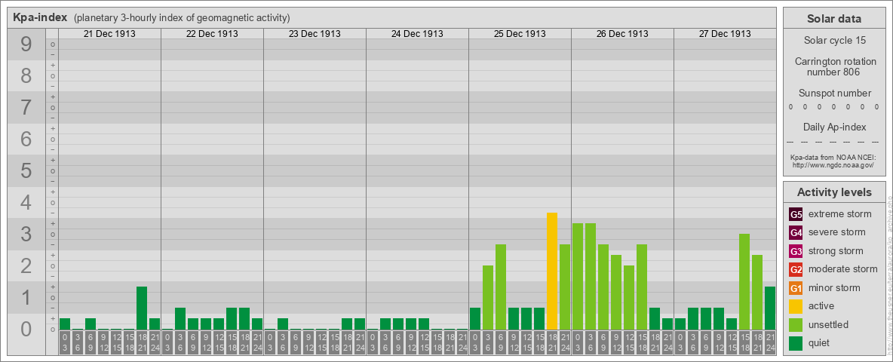Image resolution: width=893 pixels, height=362 pixels.
Task: Select the G2 moderate storm badge
Action: 796,269
